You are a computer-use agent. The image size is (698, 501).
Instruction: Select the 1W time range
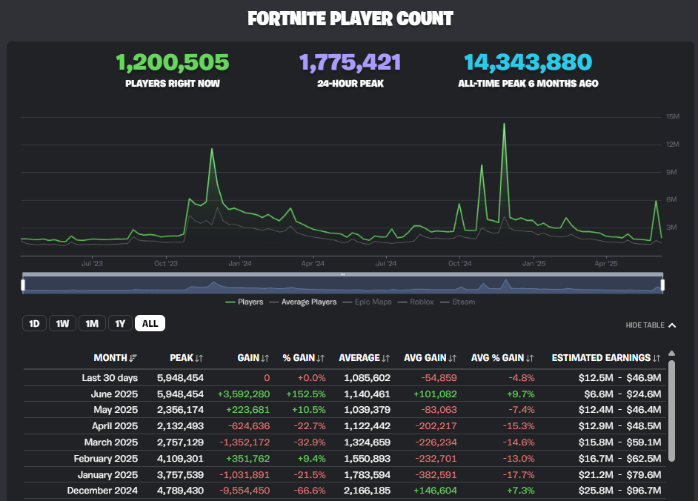pyautogui.click(x=63, y=323)
